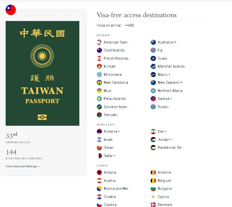Open the Jordan destination entry
The height and width of the screenshot is (207, 232).
click(163, 140)
